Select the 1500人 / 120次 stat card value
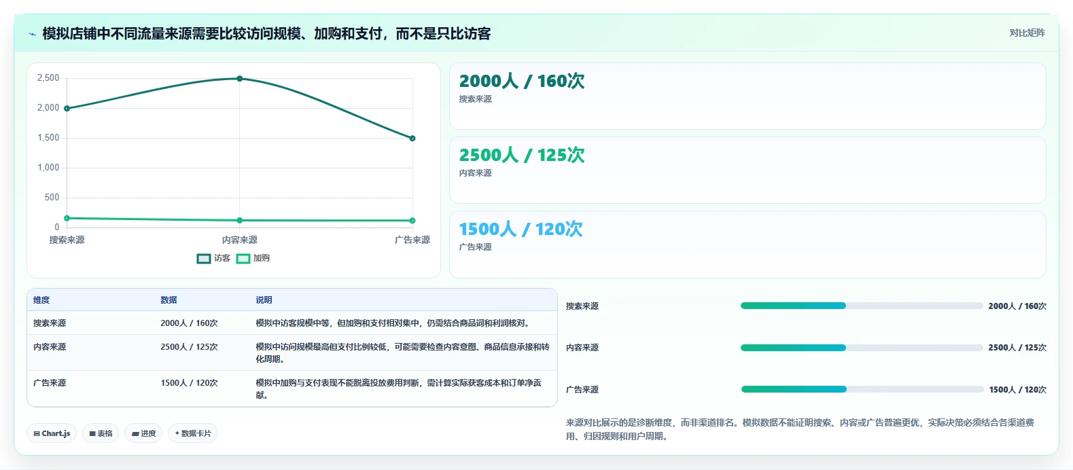Screen dimensions: 1073x470 coord(521,229)
